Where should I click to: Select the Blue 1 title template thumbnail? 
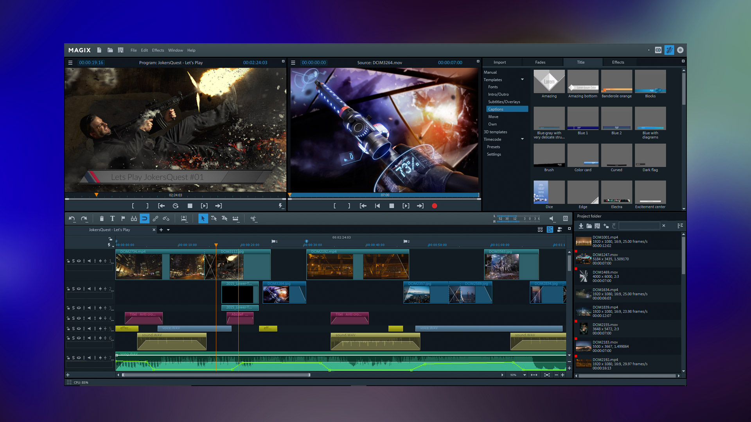coord(583,118)
